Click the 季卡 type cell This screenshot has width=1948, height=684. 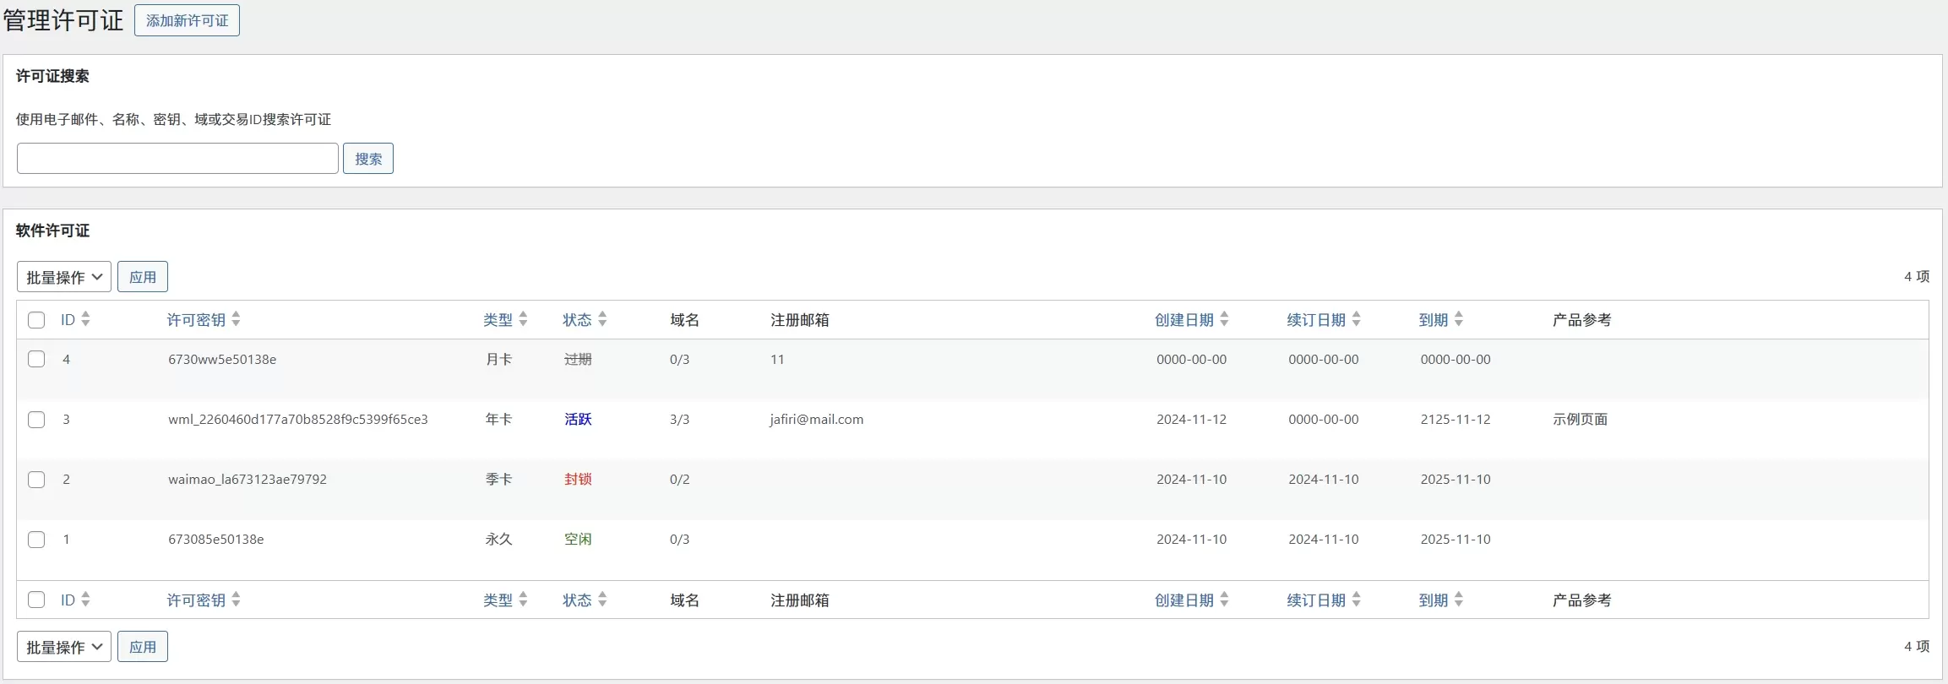click(x=498, y=480)
